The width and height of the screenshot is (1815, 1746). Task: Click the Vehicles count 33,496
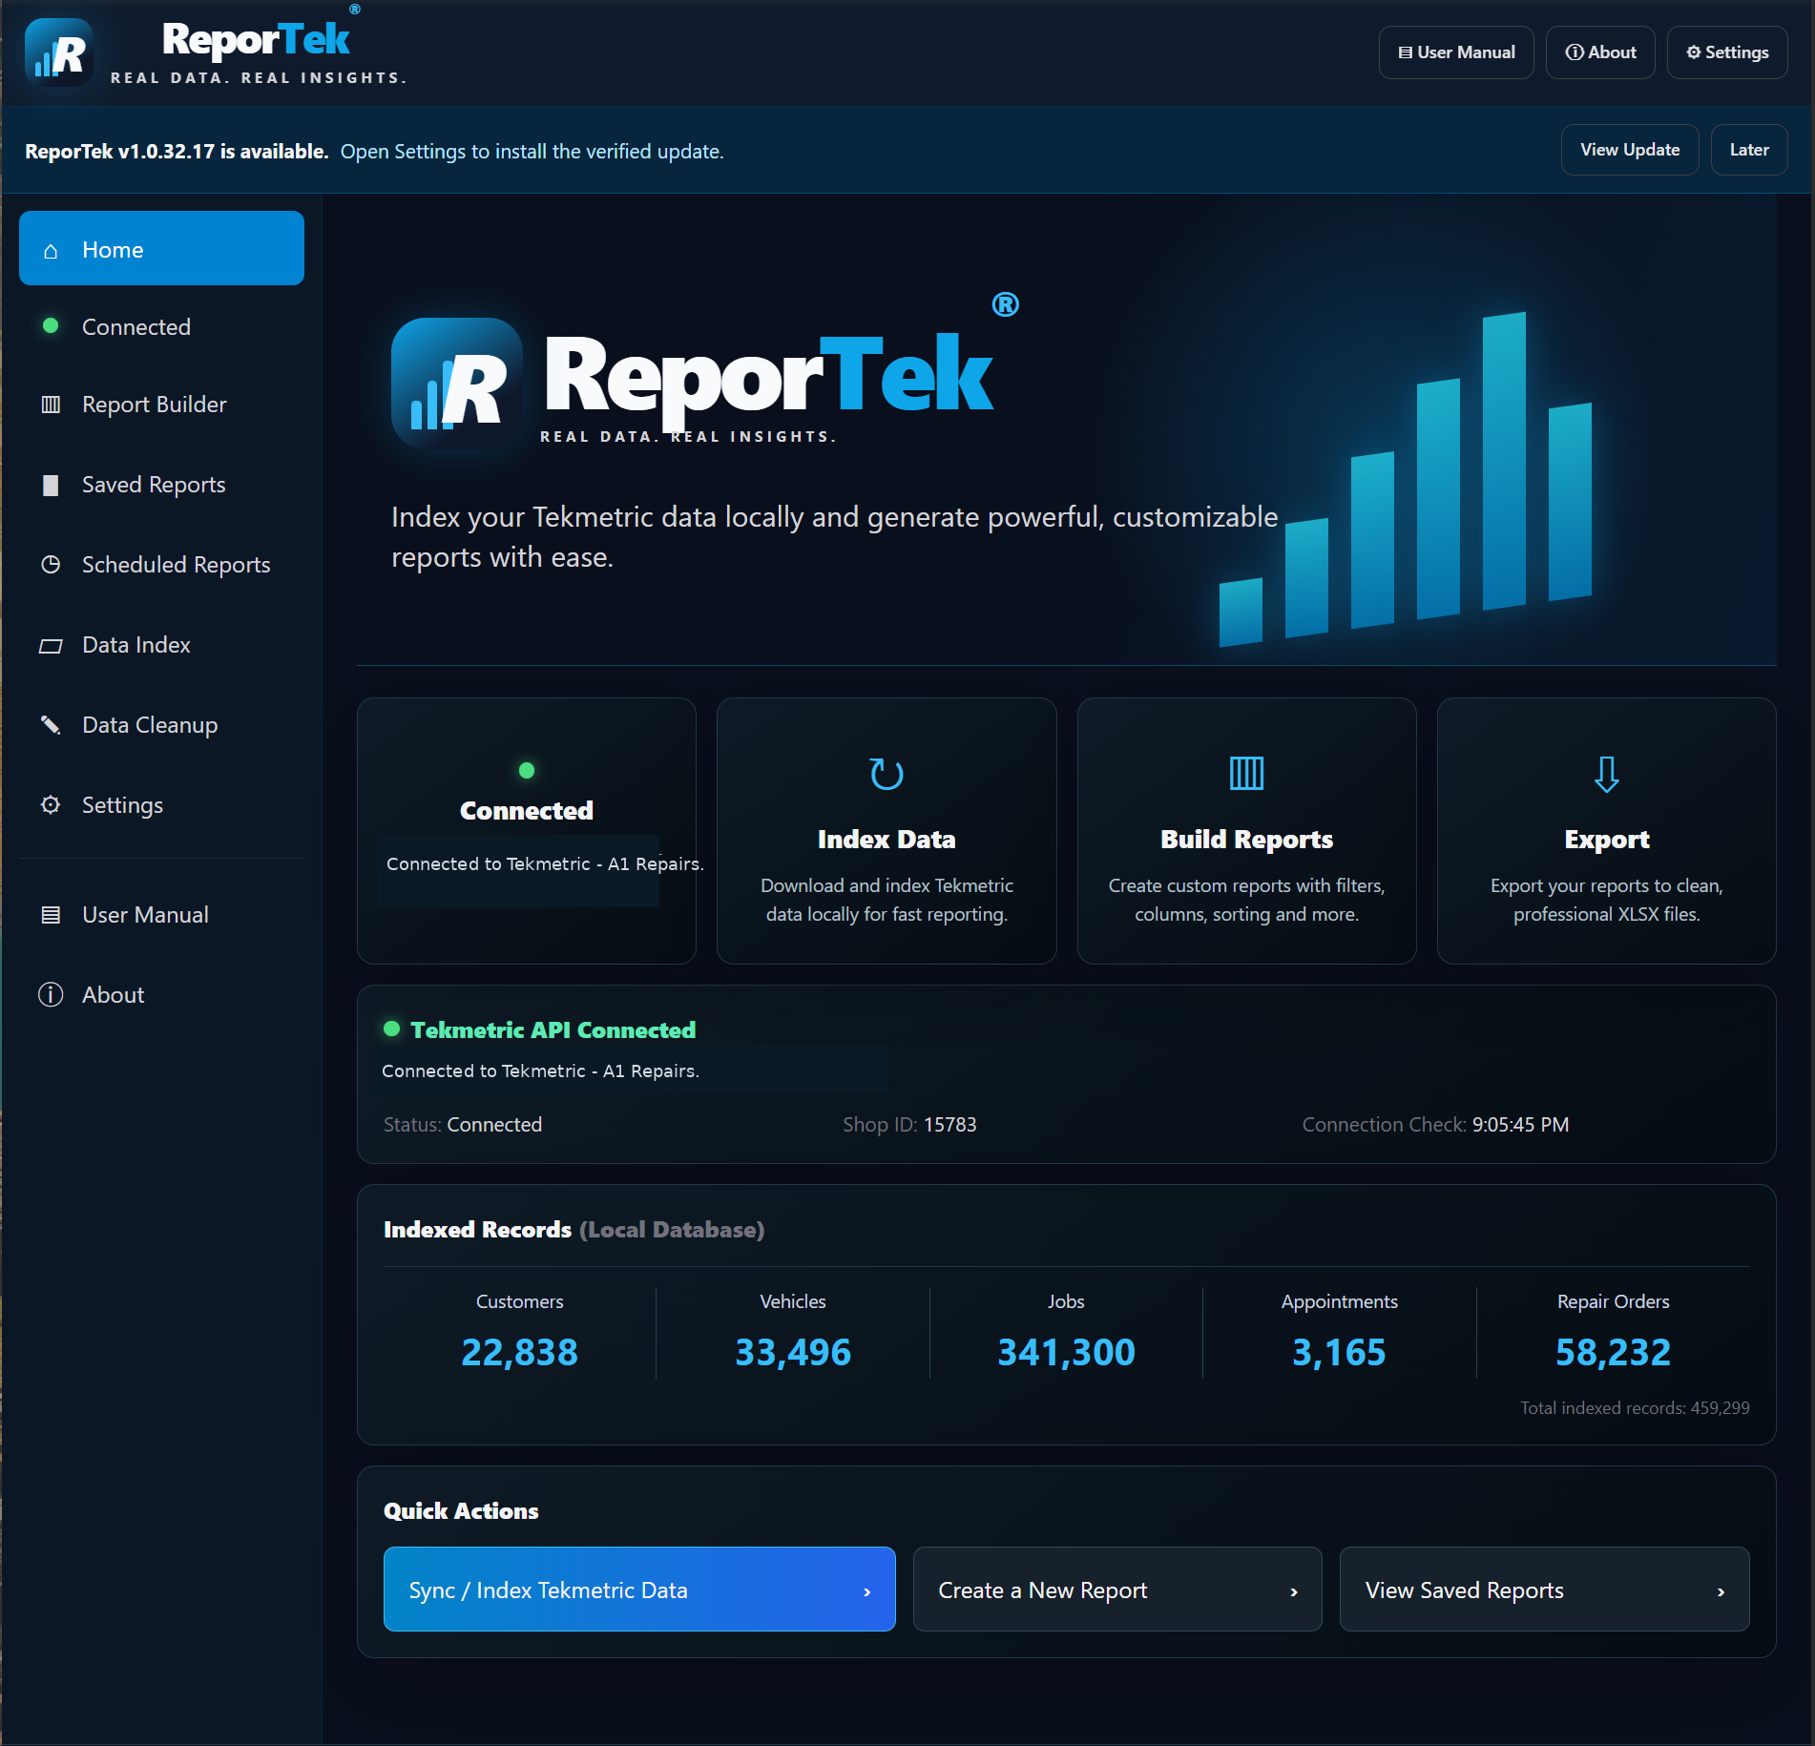pyautogui.click(x=792, y=1352)
